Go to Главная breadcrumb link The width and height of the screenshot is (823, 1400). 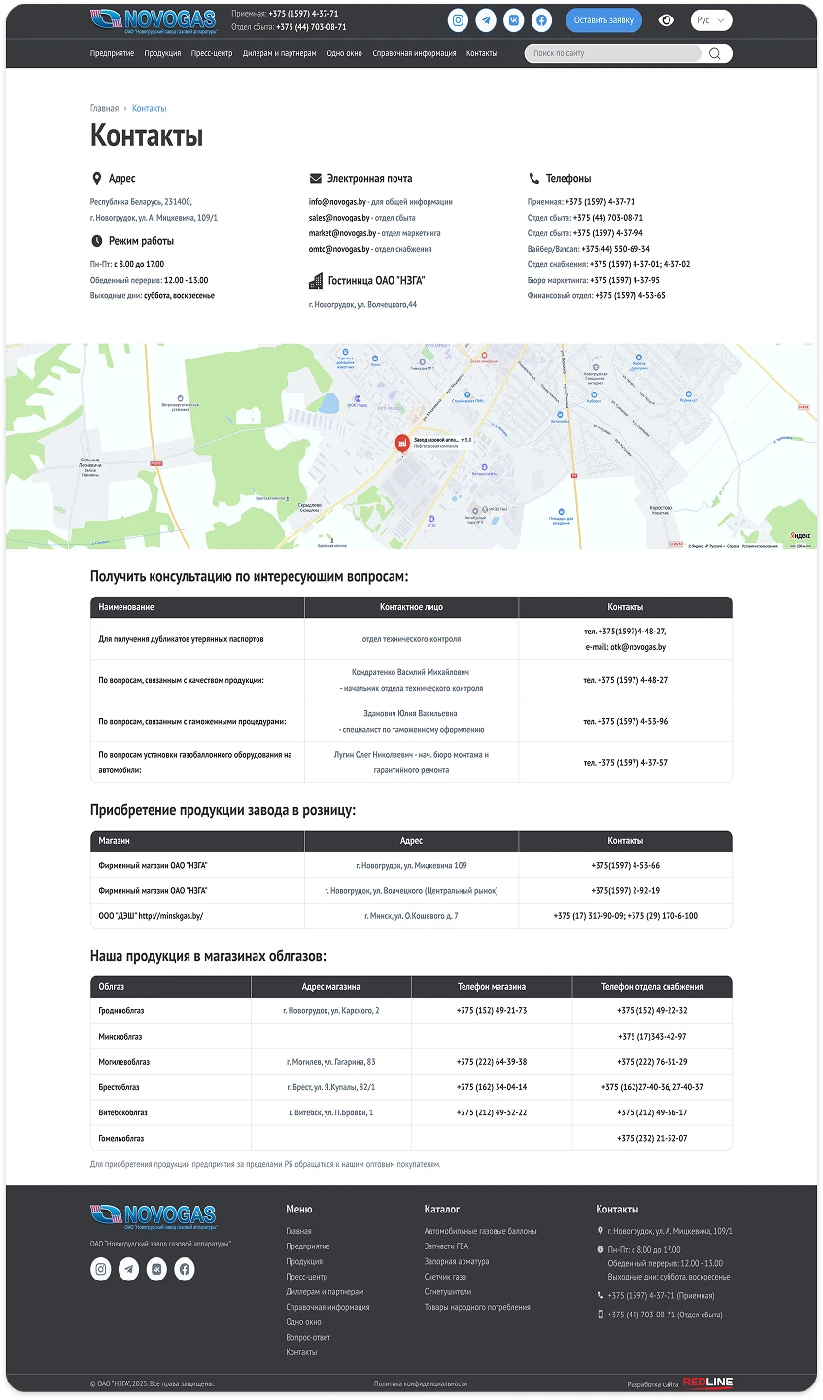[x=104, y=108]
